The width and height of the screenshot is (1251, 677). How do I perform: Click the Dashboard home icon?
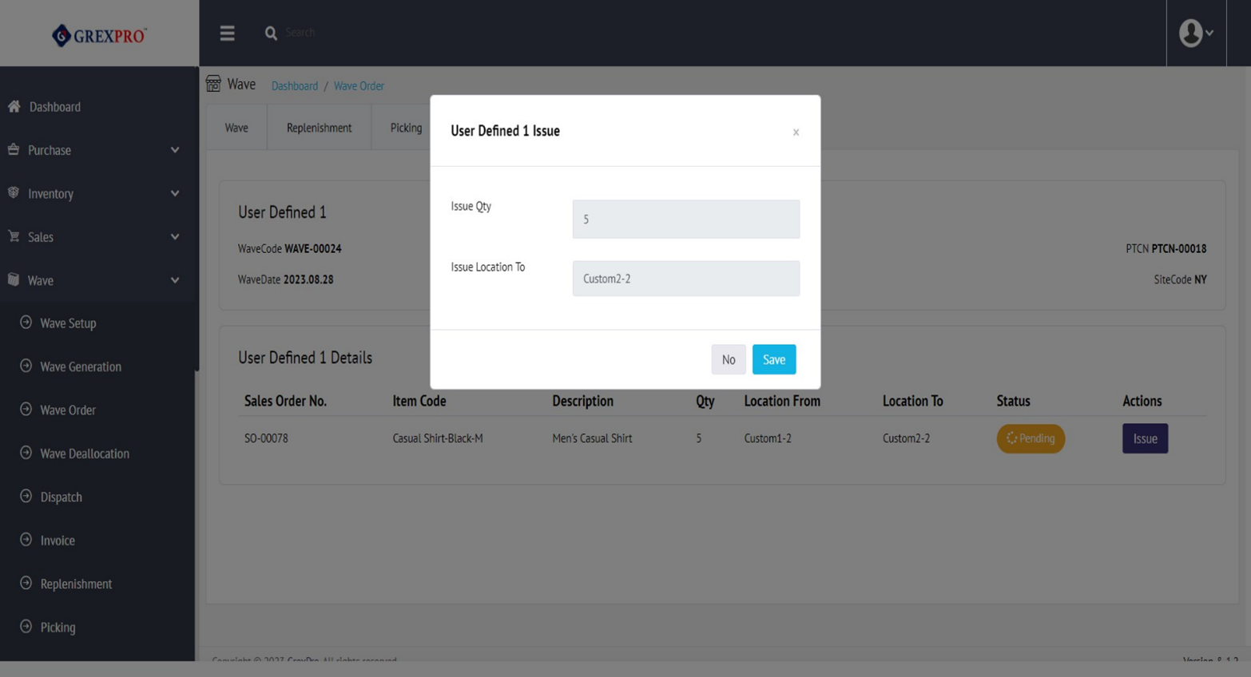click(14, 106)
